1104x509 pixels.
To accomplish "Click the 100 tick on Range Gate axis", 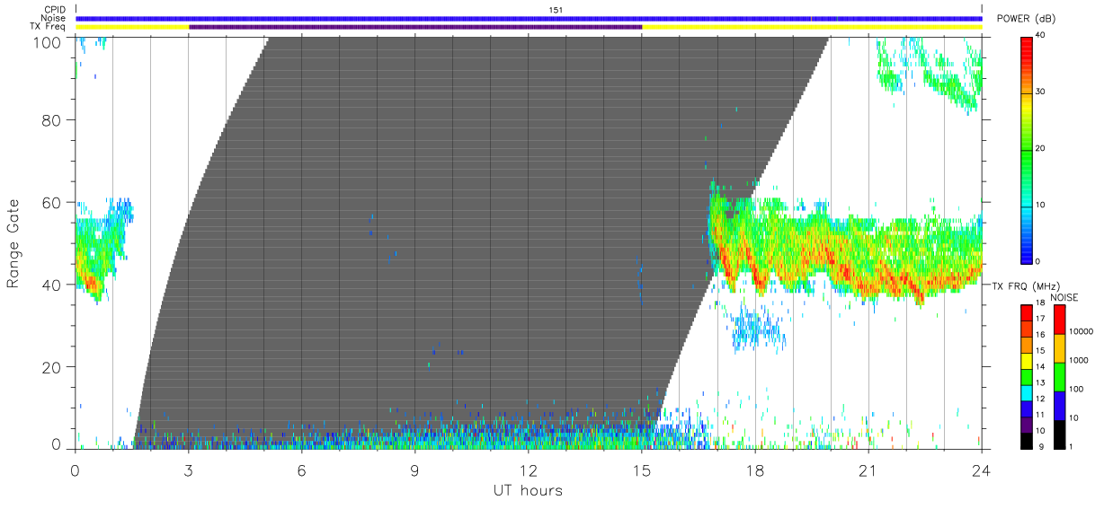I will 46,41.
